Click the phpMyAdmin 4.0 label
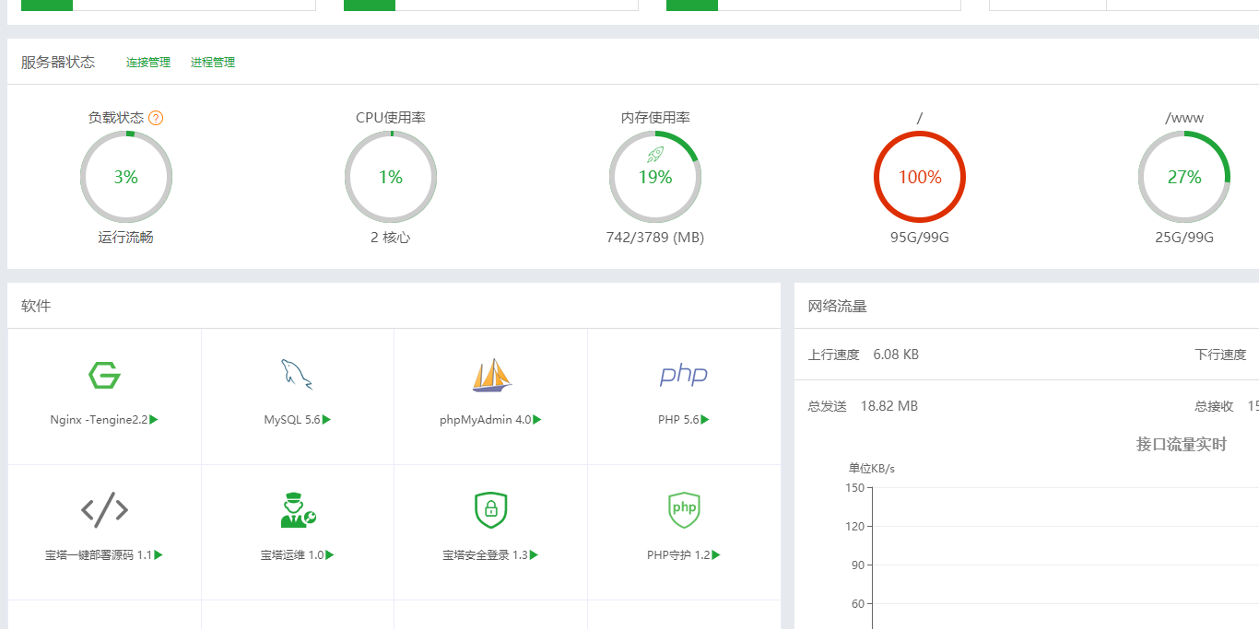This screenshot has height=629, width=1259. click(486, 420)
